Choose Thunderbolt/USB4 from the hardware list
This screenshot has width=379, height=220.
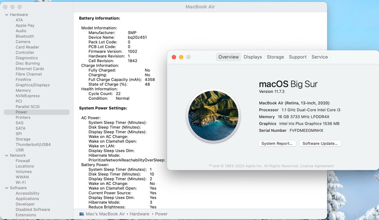point(33,144)
